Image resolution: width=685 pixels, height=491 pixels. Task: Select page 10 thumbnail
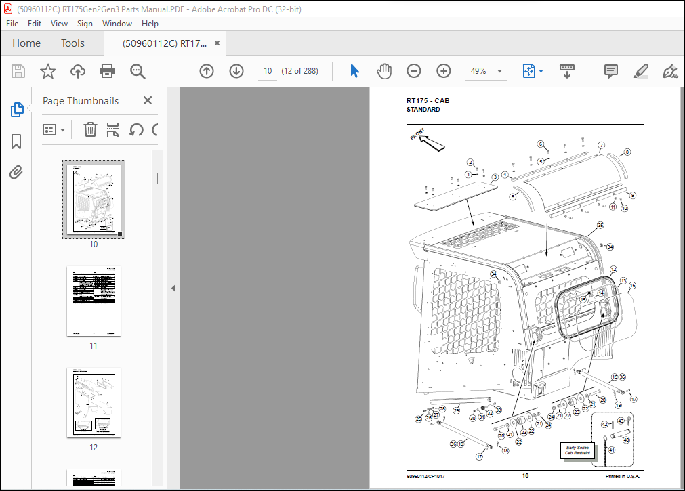(x=94, y=200)
